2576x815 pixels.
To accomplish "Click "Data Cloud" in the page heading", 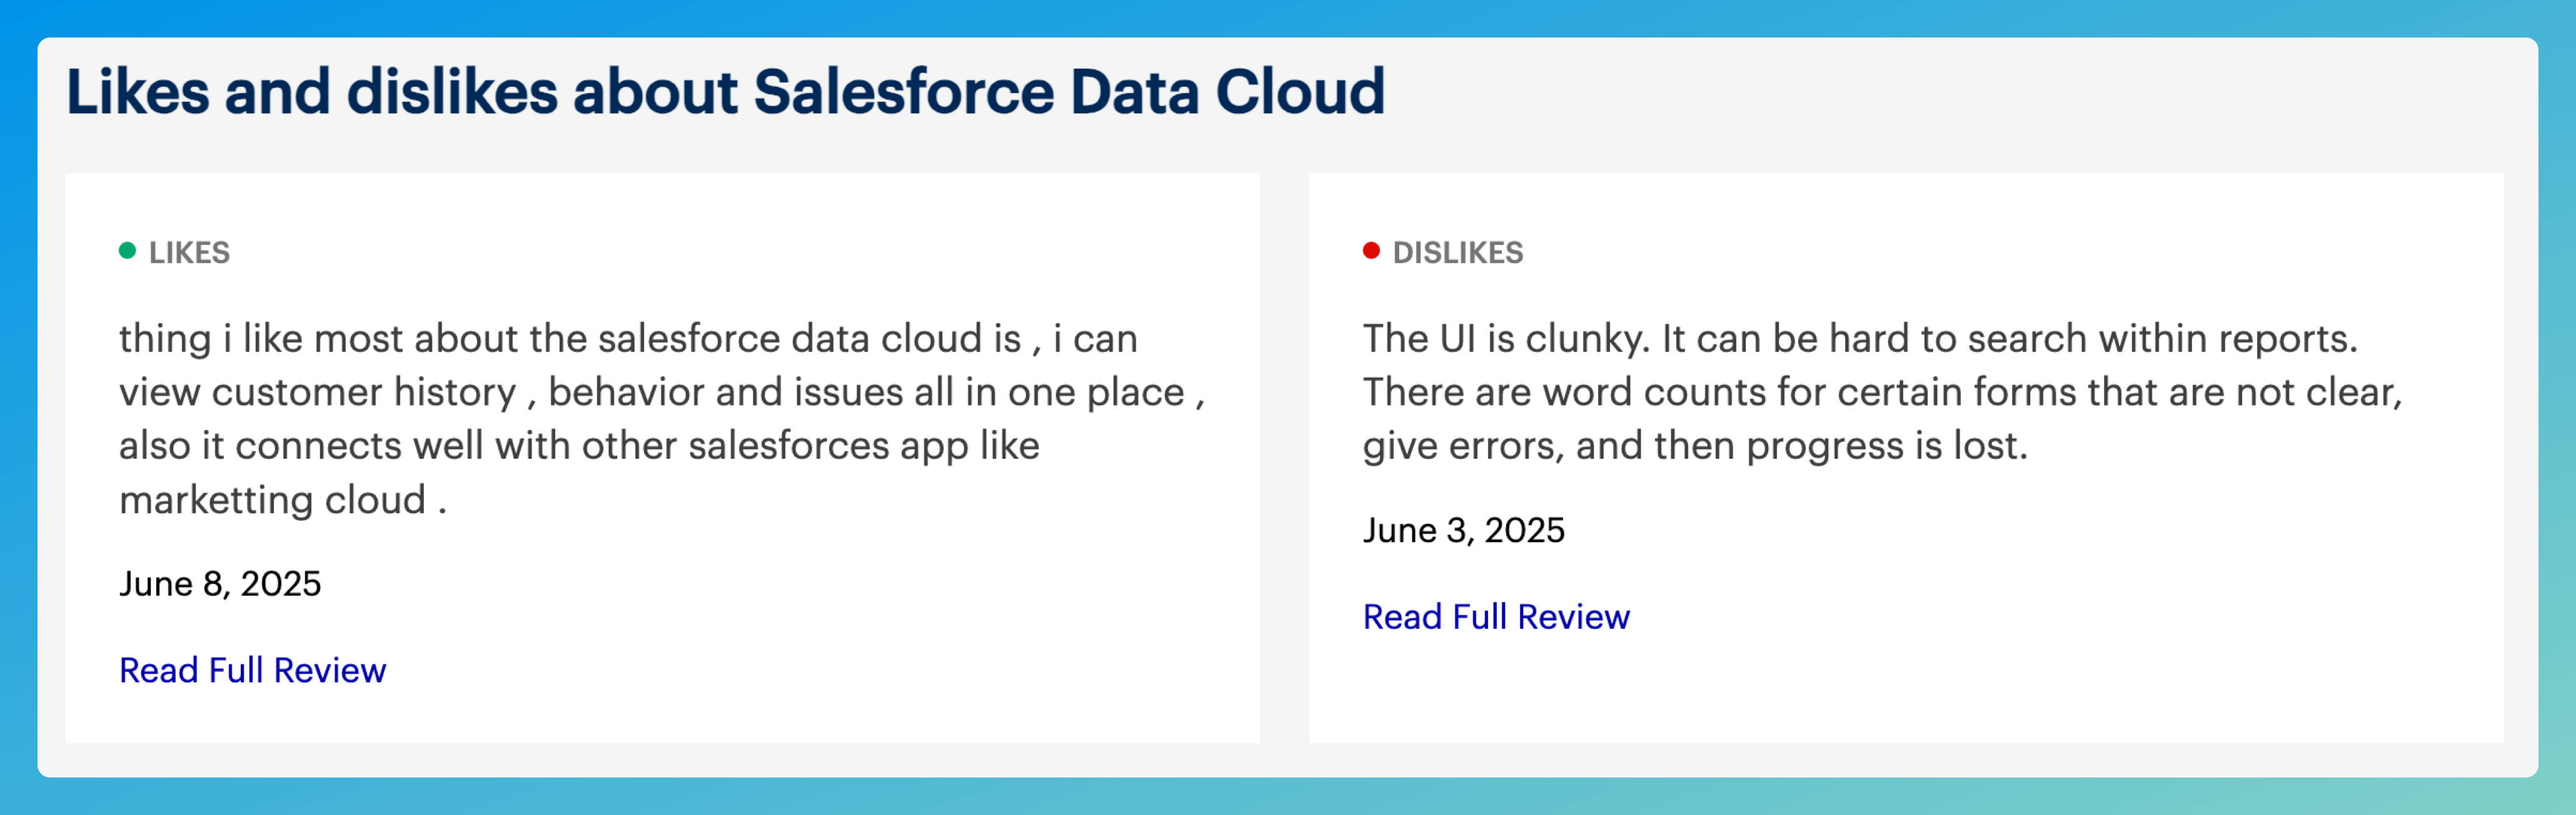I will coord(1227,92).
